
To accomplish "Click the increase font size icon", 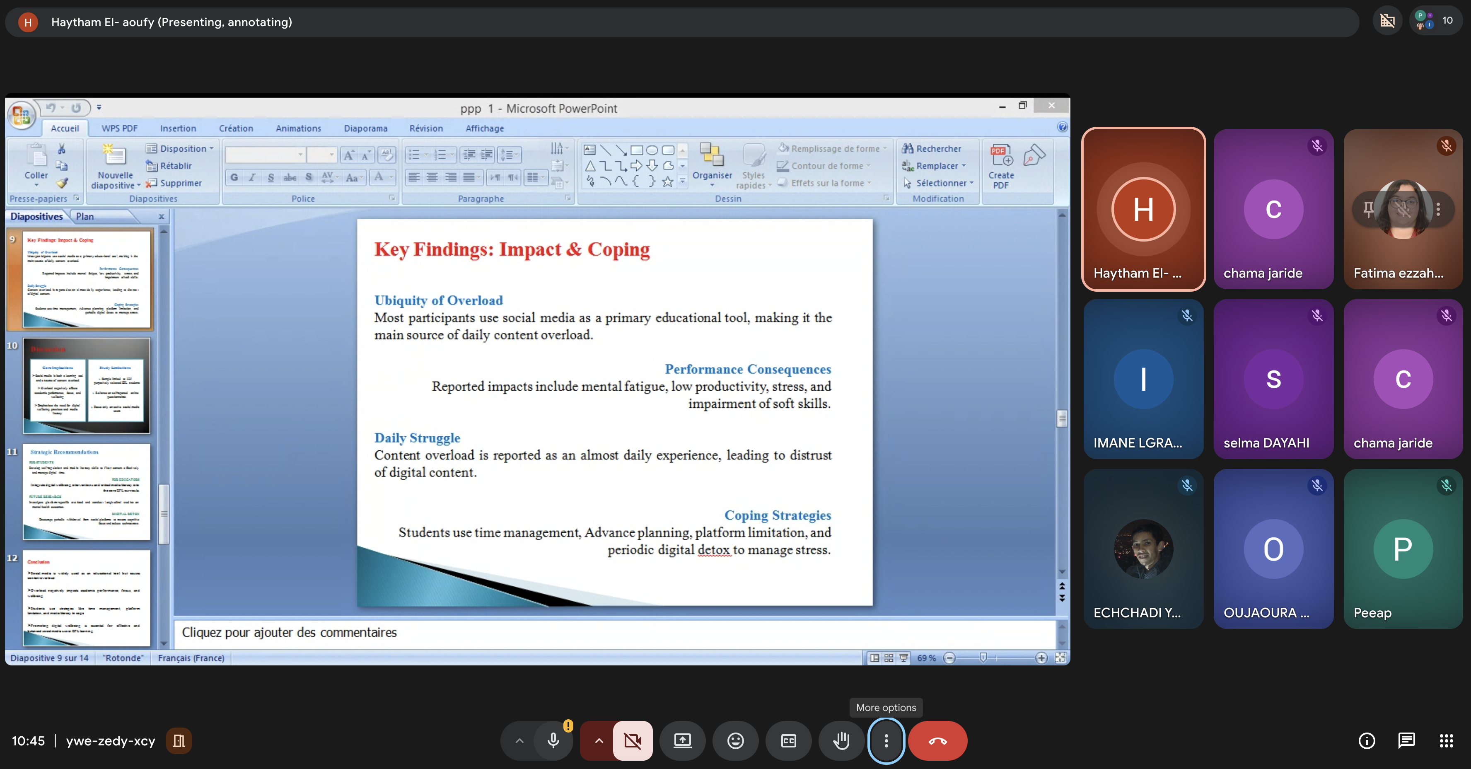I will point(348,155).
